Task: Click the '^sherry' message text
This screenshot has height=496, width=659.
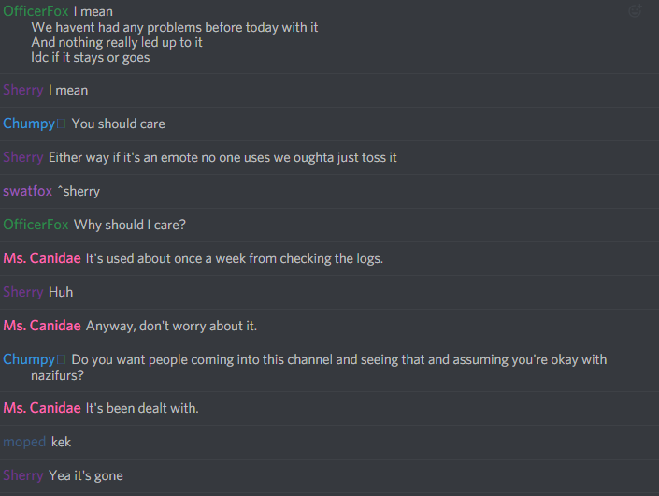Action: point(79,191)
